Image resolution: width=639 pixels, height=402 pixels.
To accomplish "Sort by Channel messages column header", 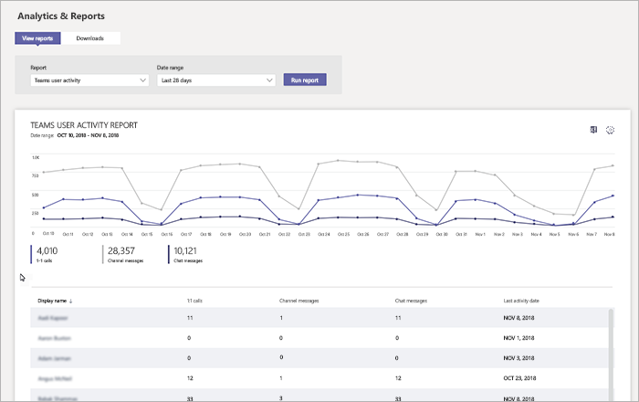I will tap(301, 300).
